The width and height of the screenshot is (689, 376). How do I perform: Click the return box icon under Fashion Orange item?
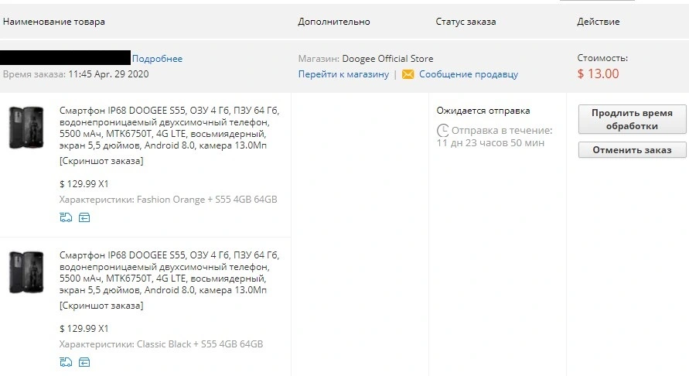[x=84, y=217]
